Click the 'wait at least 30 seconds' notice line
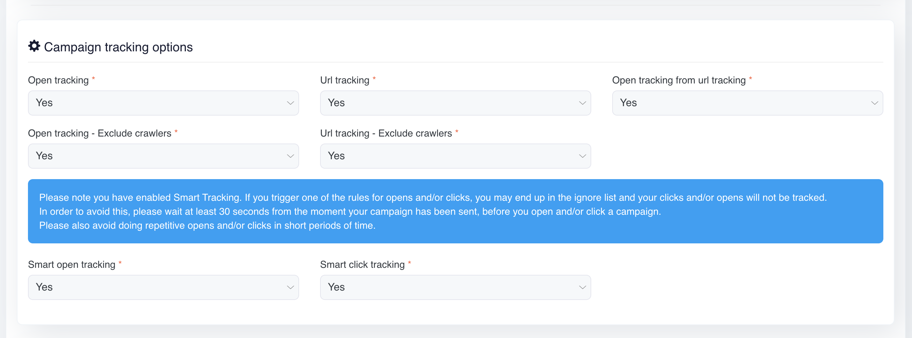Image resolution: width=912 pixels, height=338 pixels. [x=350, y=212]
